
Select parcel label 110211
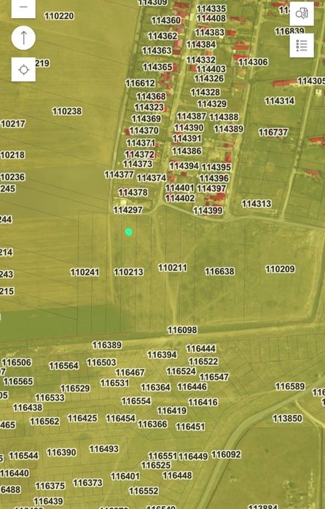coord(172,268)
